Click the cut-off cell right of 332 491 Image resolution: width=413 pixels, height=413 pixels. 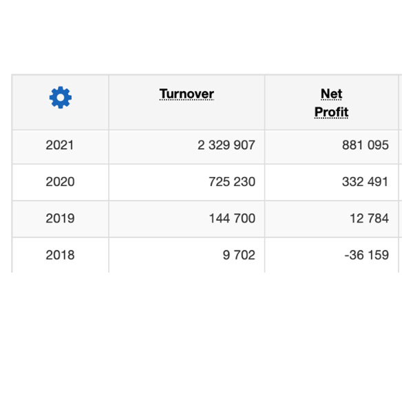pos(401,182)
